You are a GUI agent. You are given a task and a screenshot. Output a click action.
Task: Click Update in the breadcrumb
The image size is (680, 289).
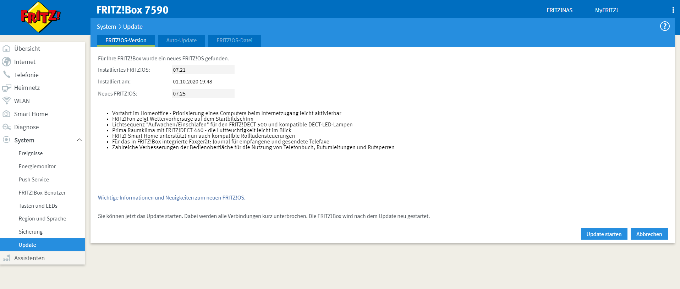point(133,27)
